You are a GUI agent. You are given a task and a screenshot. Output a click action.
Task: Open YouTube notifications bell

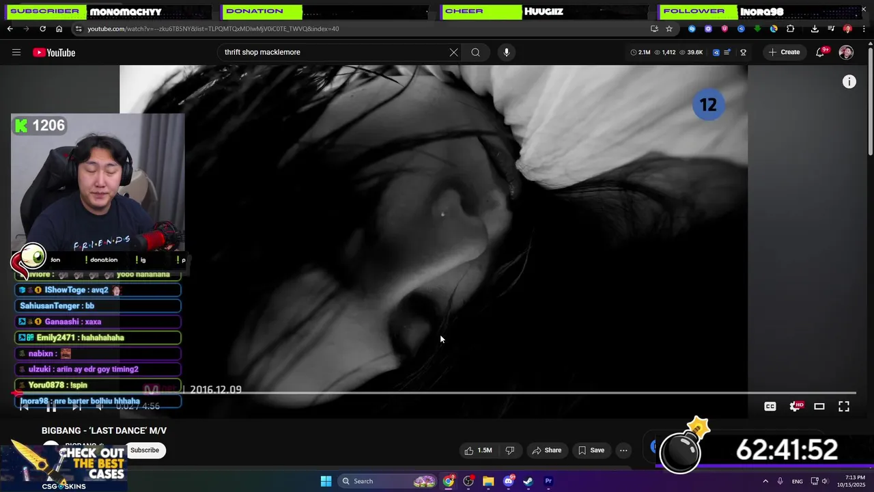tap(821, 53)
